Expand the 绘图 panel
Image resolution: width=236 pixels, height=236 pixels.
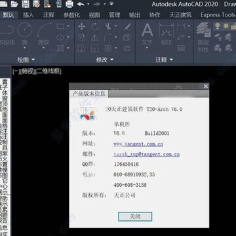[26, 60]
